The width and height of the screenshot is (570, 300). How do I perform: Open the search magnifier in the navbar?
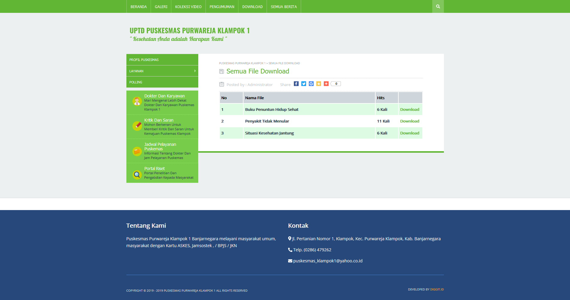coord(438,6)
